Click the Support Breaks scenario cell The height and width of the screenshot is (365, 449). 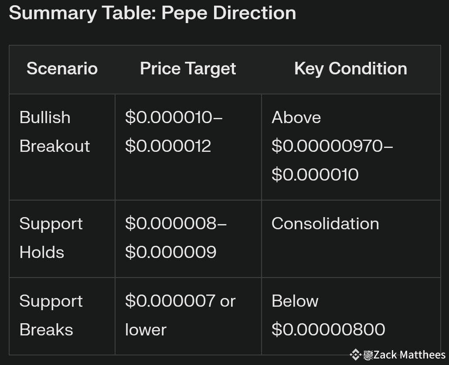pos(51,315)
